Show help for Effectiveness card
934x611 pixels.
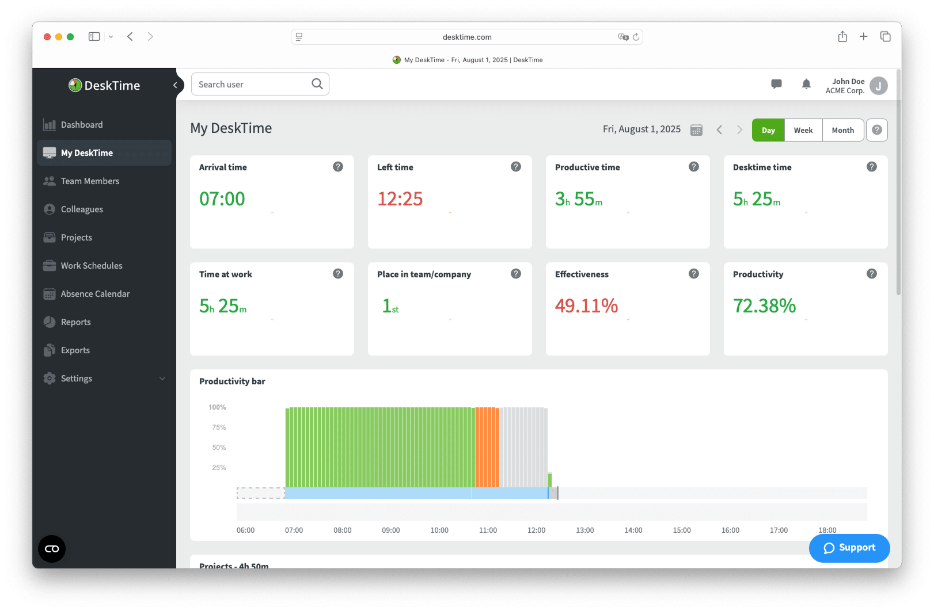694,274
